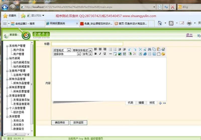
Task: Insert bulleted list in editor
Action: click(x=110, y=49)
